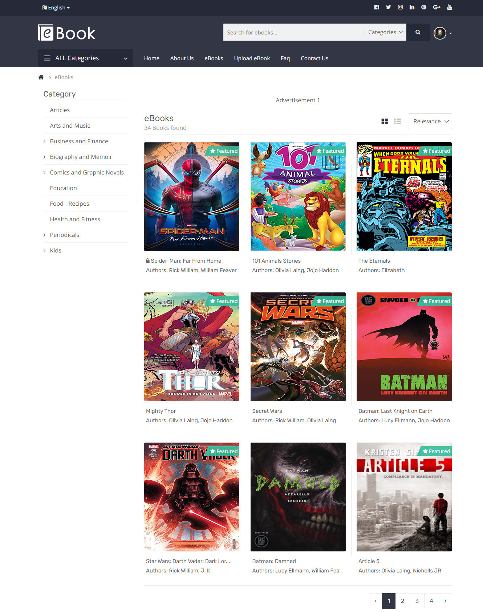The width and height of the screenshot is (483, 612).
Task: Open the Twitter social icon
Action: click(388, 7)
